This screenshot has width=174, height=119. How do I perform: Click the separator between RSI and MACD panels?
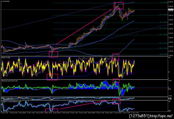point(84,80)
